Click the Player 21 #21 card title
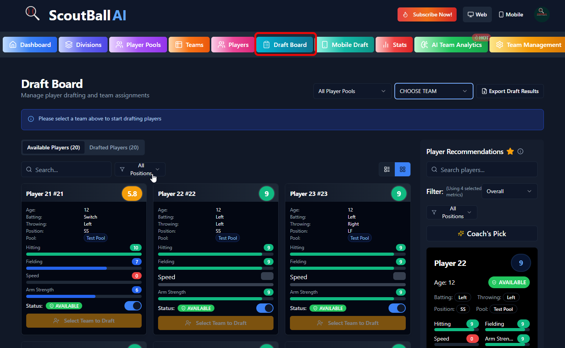 pyautogui.click(x=45, y=194)
